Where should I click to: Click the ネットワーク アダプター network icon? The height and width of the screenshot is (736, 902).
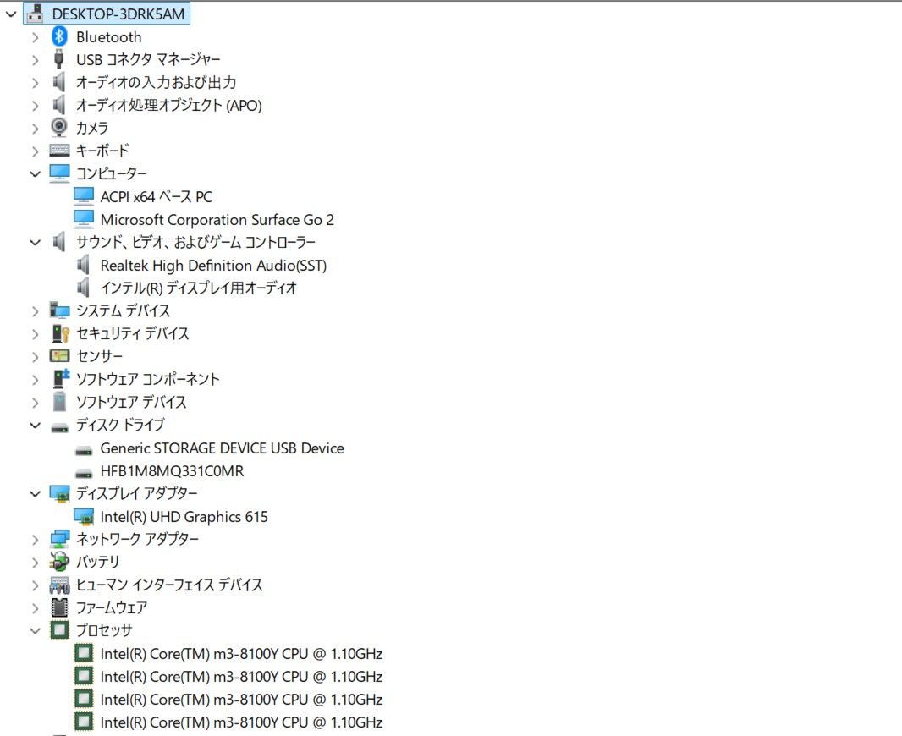coord(59,540)
